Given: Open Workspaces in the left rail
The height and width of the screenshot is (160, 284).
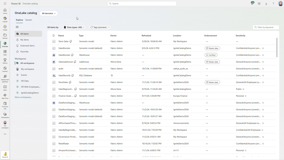Looking at the screenshot, I should coord(5,115).
